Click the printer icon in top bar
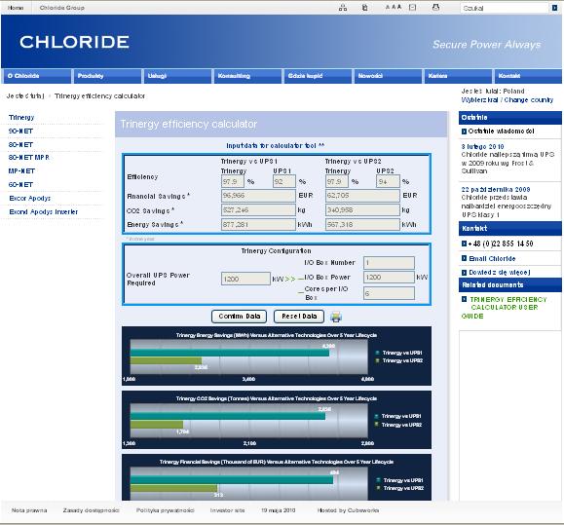This screenshot has width=564, height=525. [x=435, y=7]
